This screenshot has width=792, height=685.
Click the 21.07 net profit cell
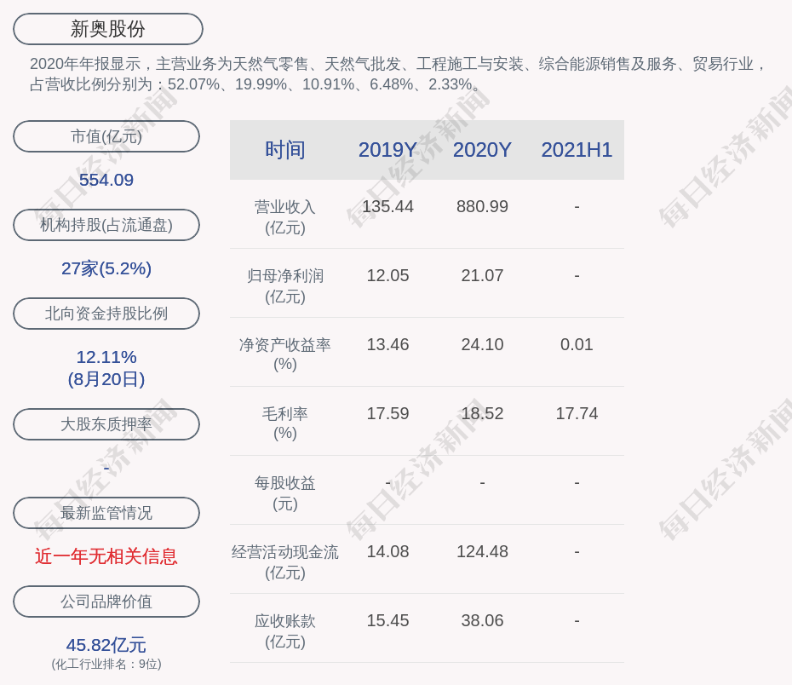482,276
